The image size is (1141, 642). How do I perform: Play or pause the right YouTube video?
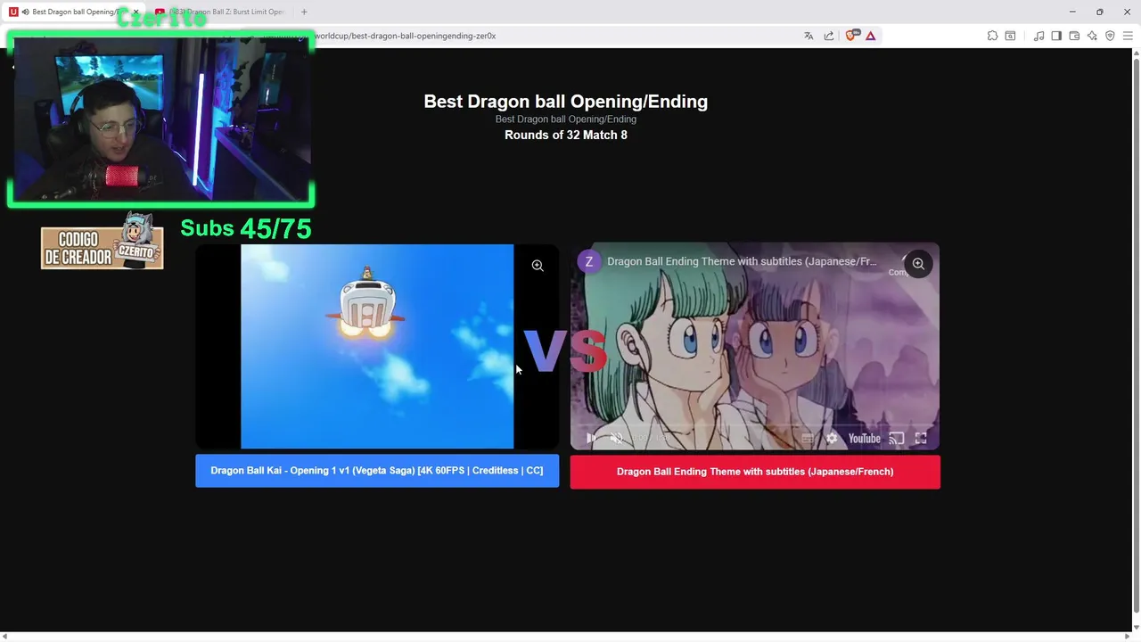pyautogui.click(x=590, y=439)
